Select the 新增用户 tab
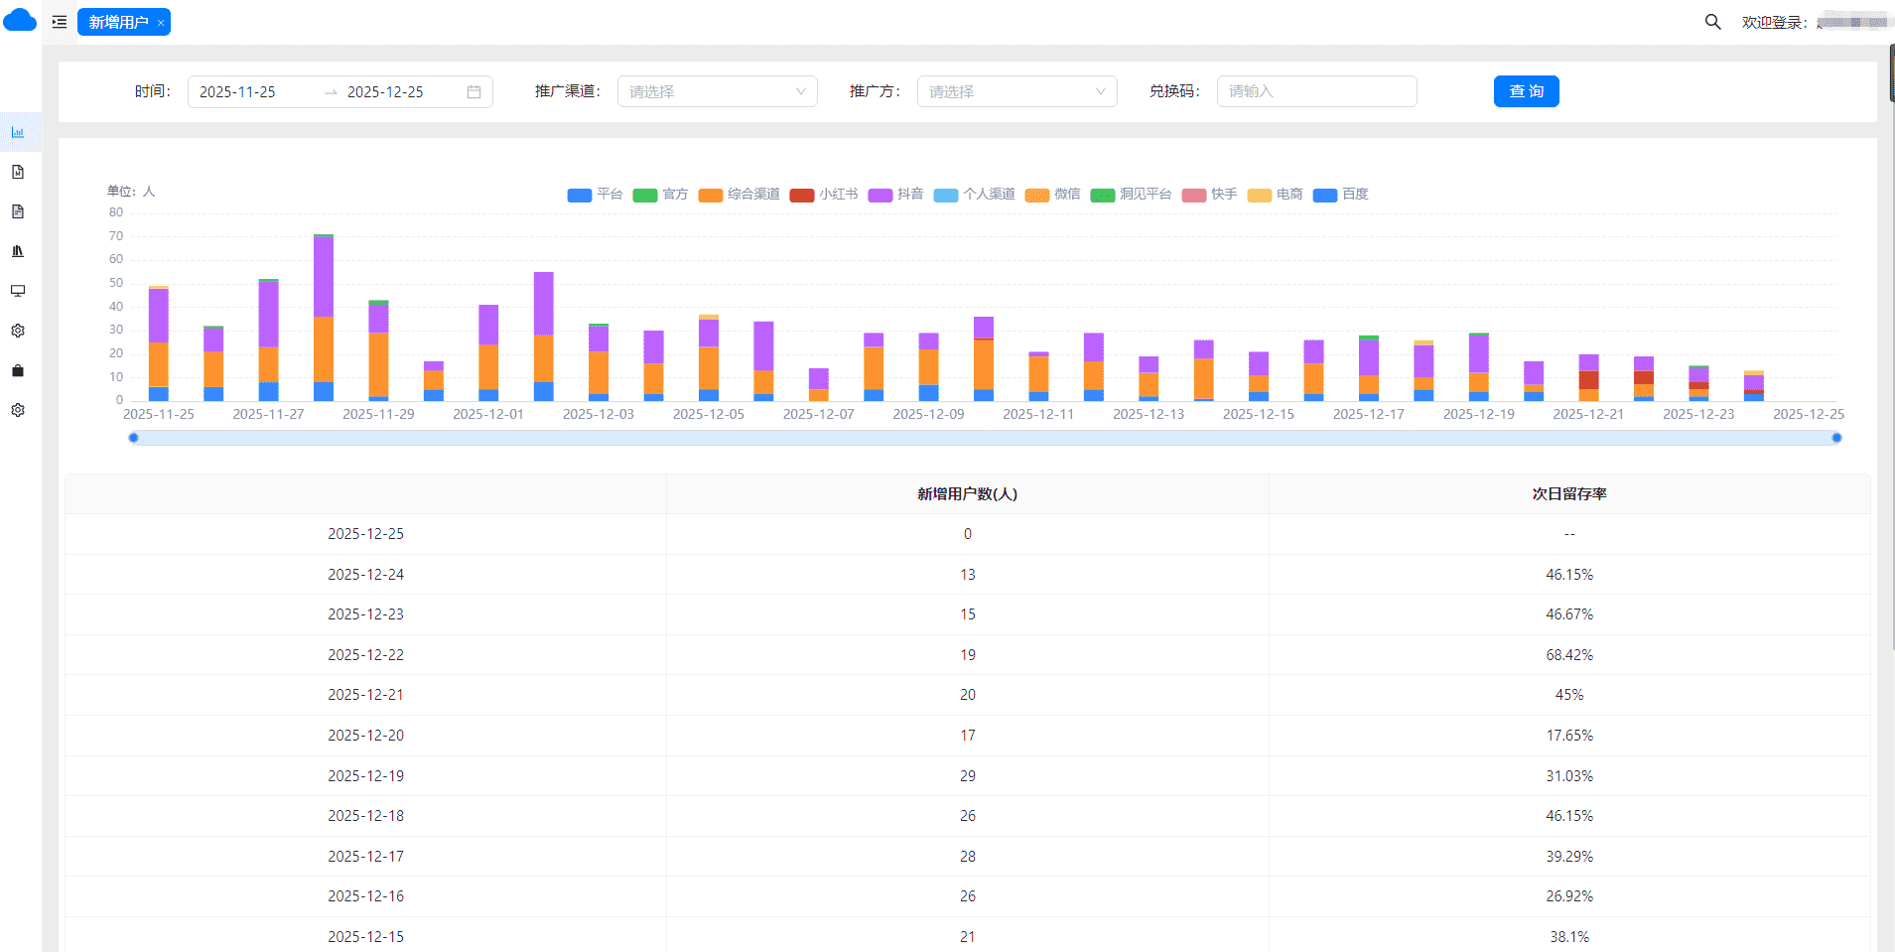 click(x=117, y=22)
